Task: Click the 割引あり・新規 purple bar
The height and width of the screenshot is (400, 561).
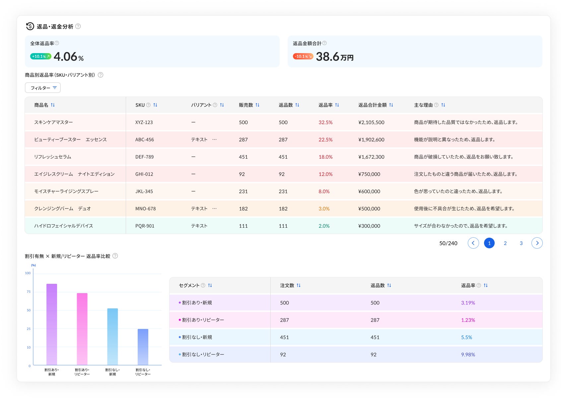Action: click(x=52, y=324)
